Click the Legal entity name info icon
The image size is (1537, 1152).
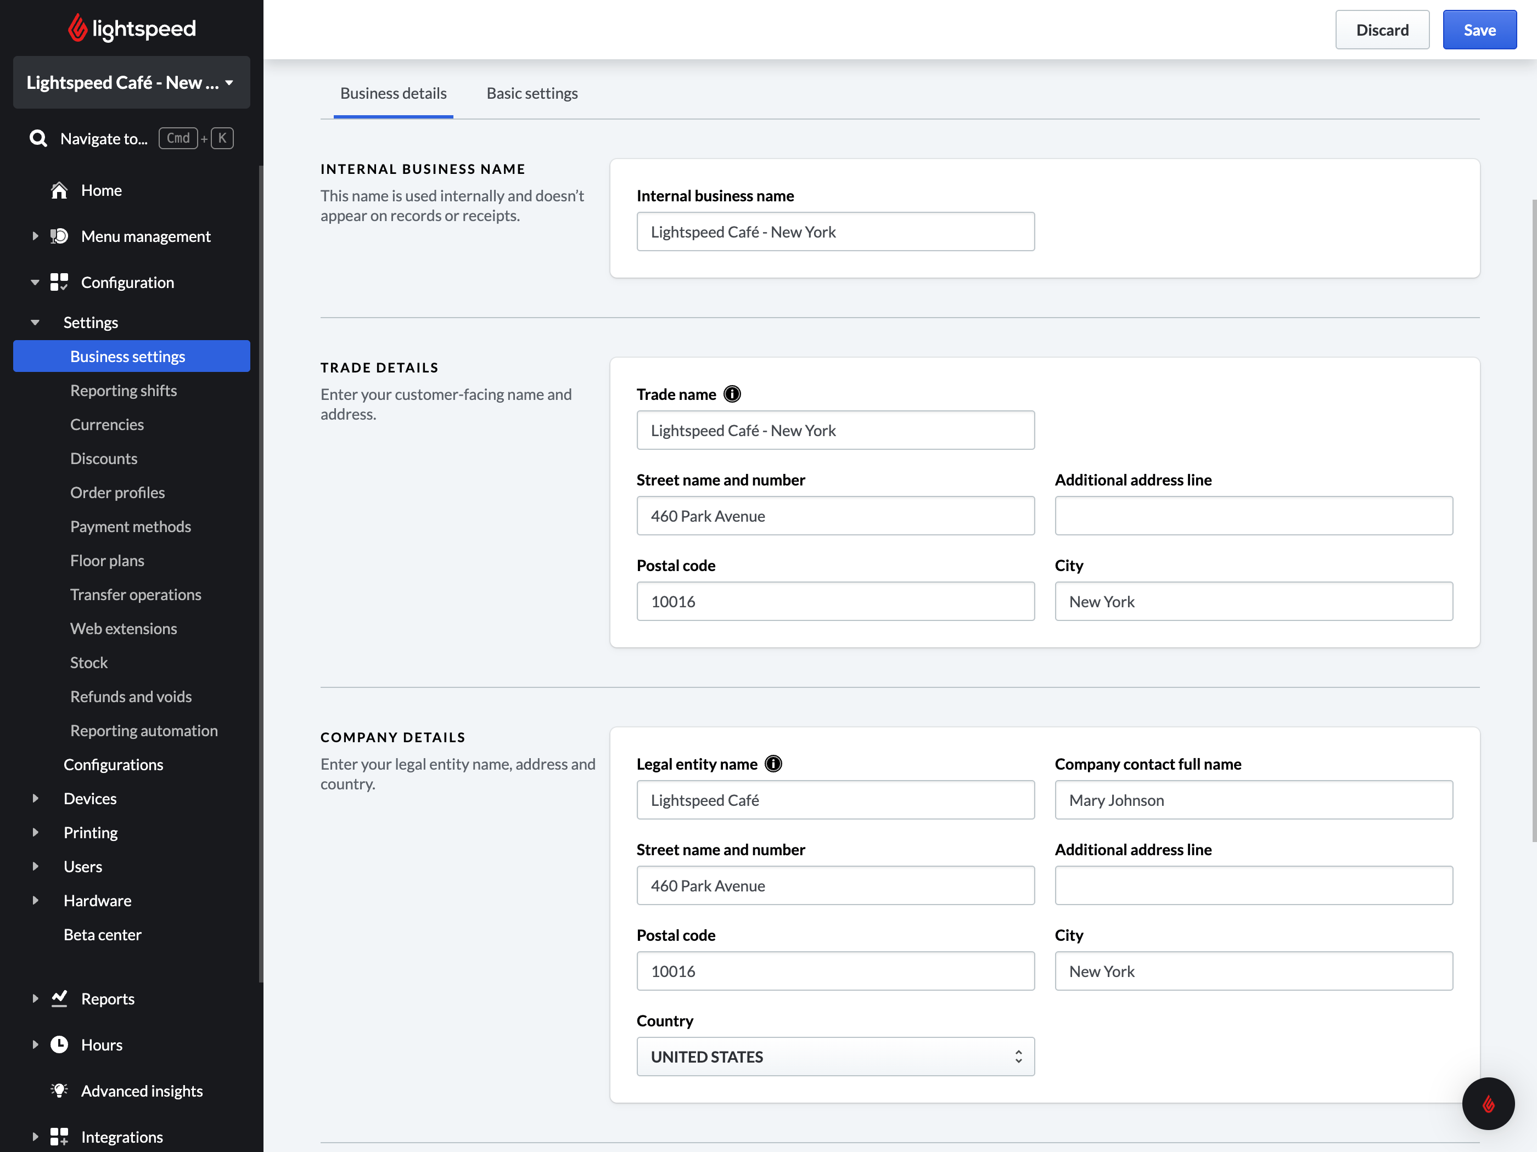(x=773, y=764)
